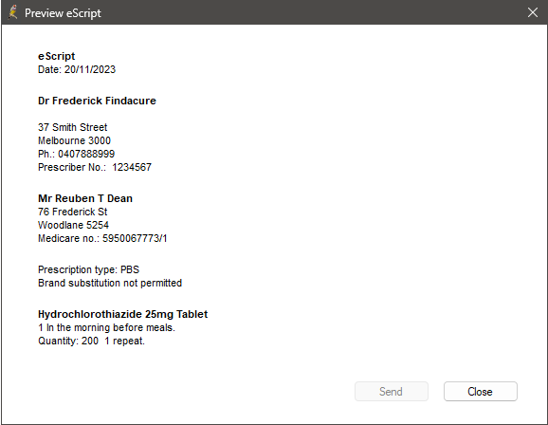Image resolution: width=548 pixels, height=425 pixels.
Task: Click the 'Preview eScript' window title
Action: tap(63, 13)
